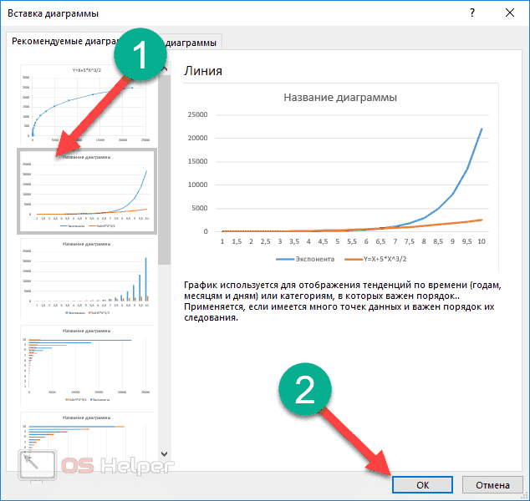Click the chart list scrollbar thumb
530x501 pixels.
click(165, 170)
